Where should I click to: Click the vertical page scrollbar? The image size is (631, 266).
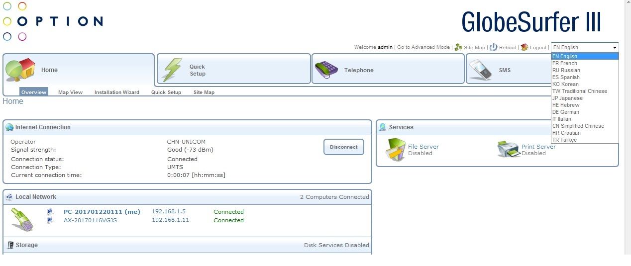(x=628, y=127)
